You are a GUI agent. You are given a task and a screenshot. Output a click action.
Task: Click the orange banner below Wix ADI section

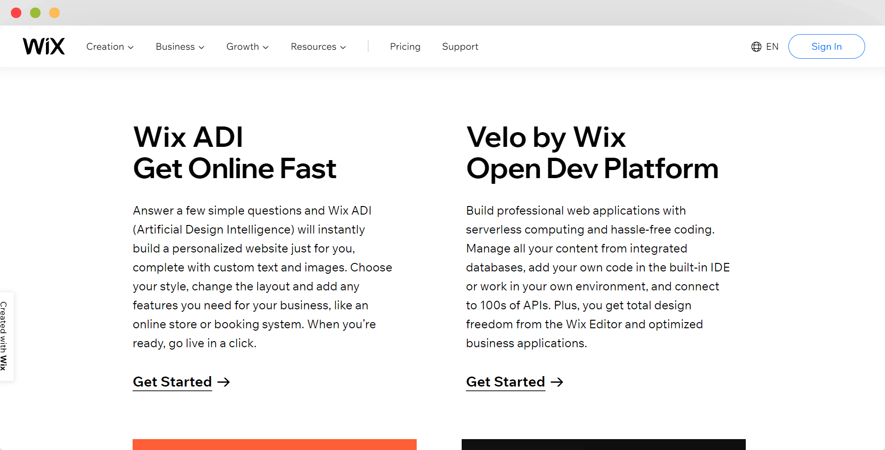tap(275, 444)
